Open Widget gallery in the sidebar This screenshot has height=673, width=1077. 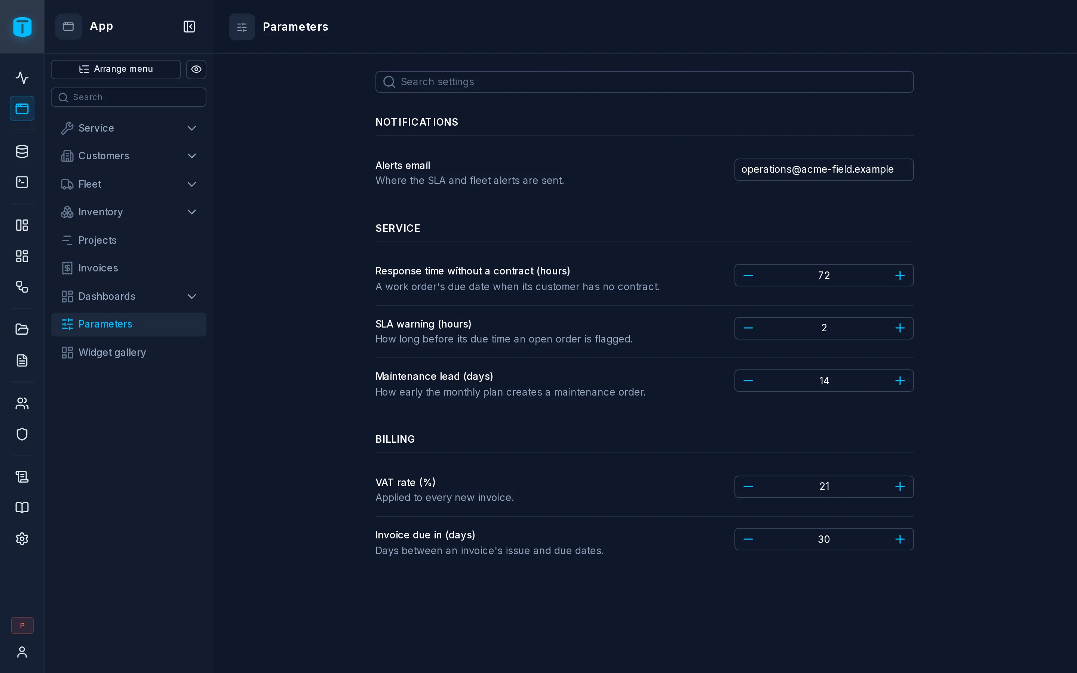(129, 353)
